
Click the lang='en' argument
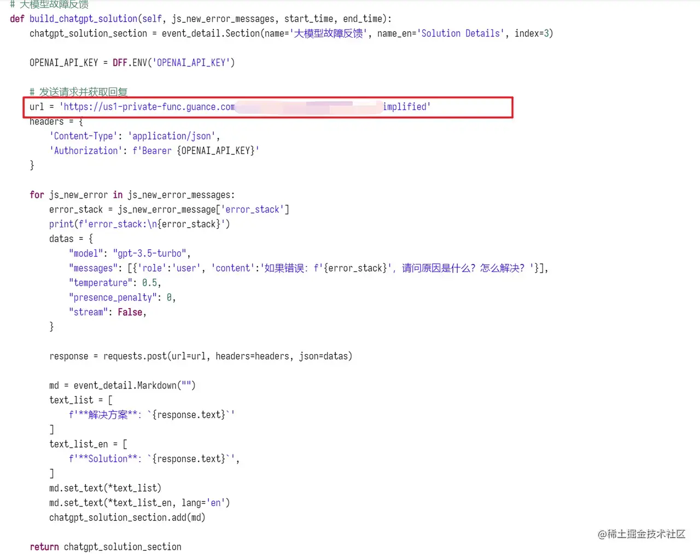[x=203, y=503]
